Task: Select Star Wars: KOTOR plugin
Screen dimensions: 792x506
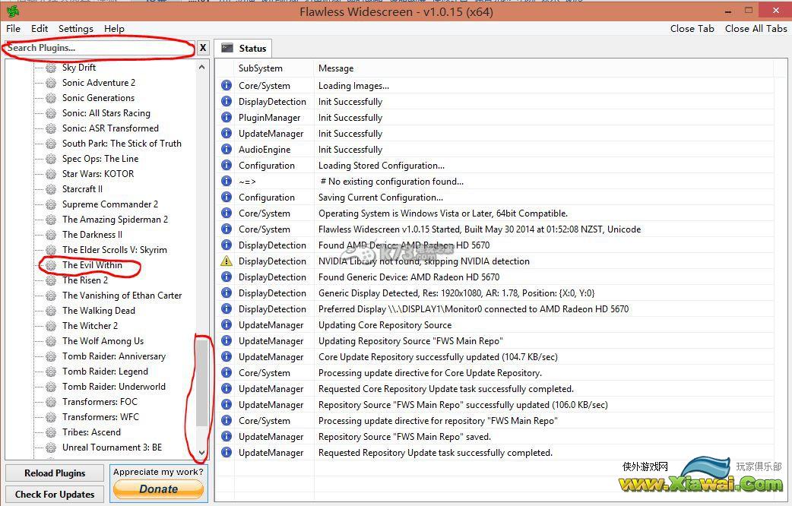Action: pos(98,174)
